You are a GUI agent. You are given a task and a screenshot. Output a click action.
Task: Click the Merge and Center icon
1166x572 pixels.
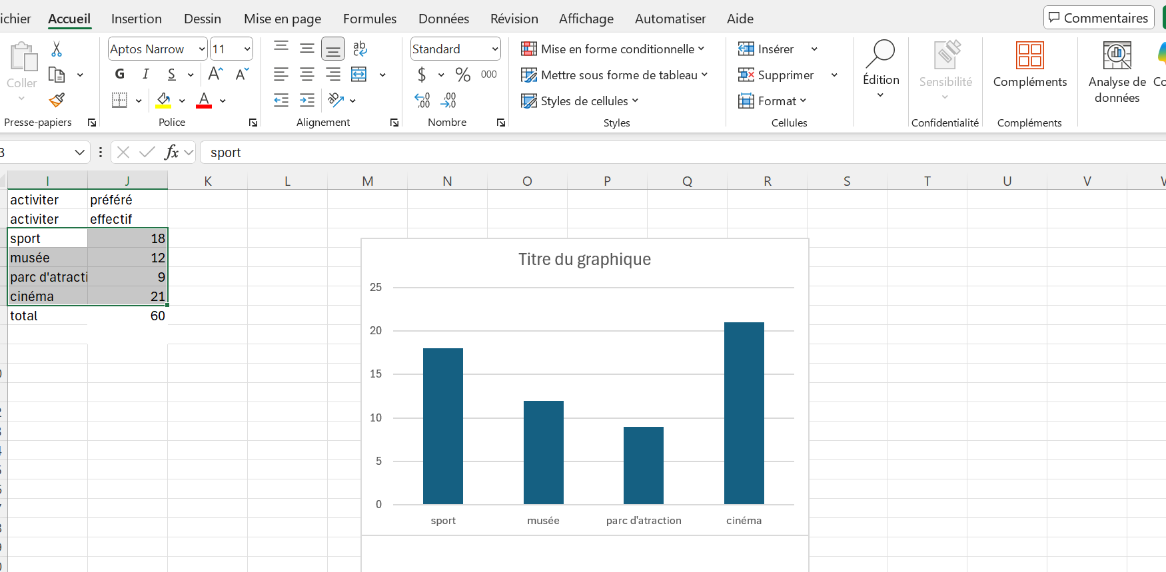tap(359, 75)
